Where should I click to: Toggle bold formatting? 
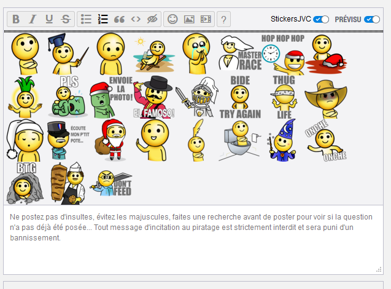coord(16,19)
